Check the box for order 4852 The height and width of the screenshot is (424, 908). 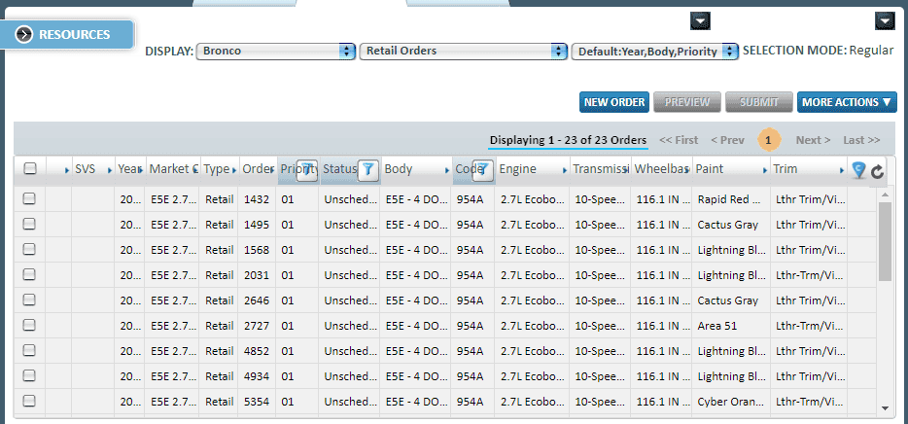(29, 350)
